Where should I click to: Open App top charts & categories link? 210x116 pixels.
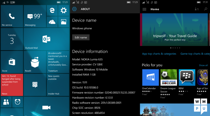point(159,54)
